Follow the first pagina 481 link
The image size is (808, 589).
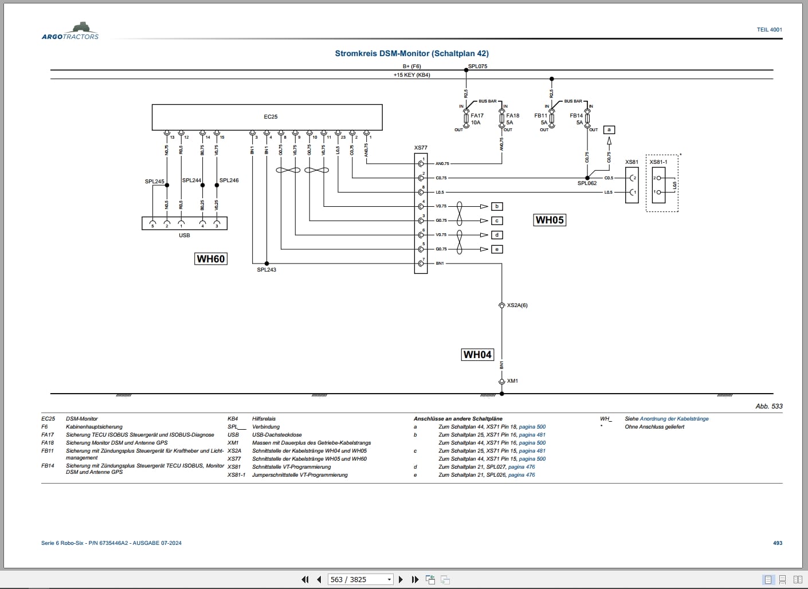point(532,435)
